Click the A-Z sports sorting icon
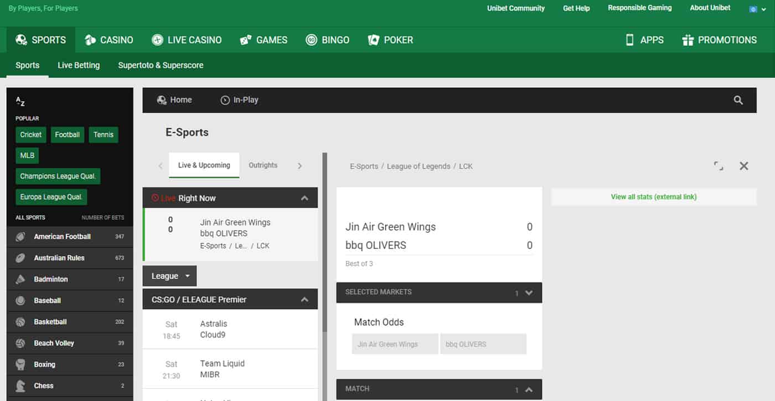Screen dimensions: 775x401 point(20,102)
